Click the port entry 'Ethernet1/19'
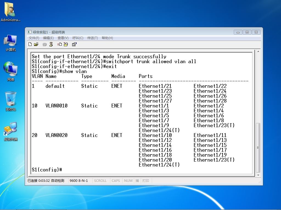 (x=210, y=155)
